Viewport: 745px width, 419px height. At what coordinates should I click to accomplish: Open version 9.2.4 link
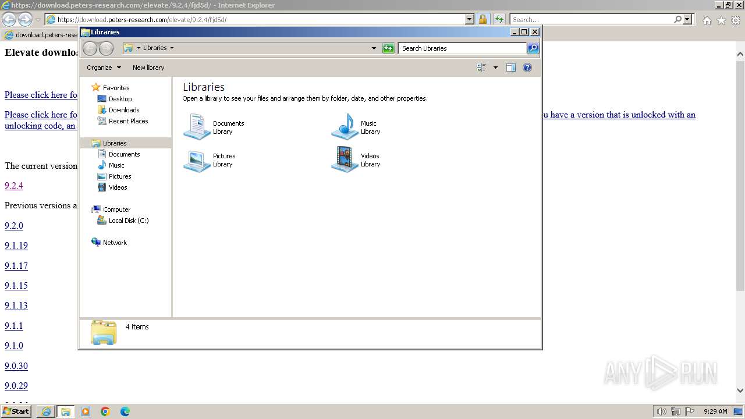(14, 186)
